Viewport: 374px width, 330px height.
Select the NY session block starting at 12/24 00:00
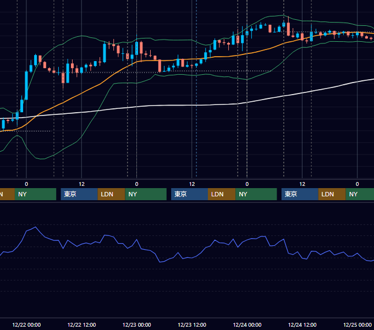tap(256, 194)
